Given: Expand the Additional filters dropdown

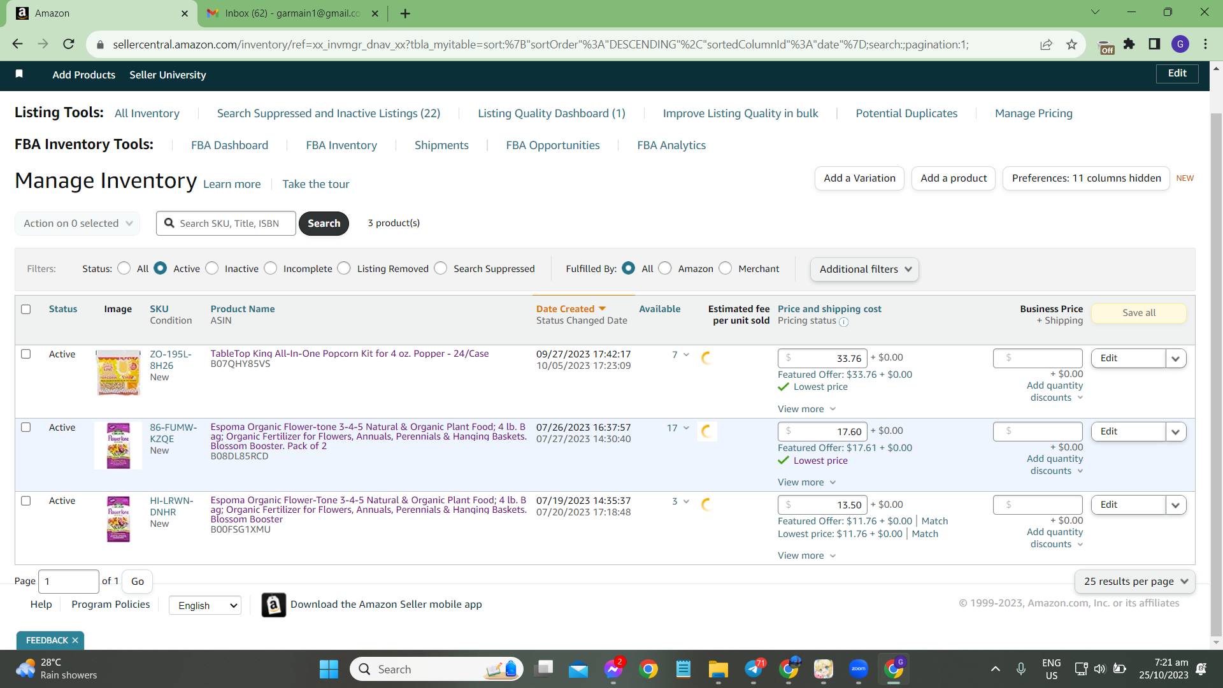Looking at the screenshot, I should click(864, 269).
